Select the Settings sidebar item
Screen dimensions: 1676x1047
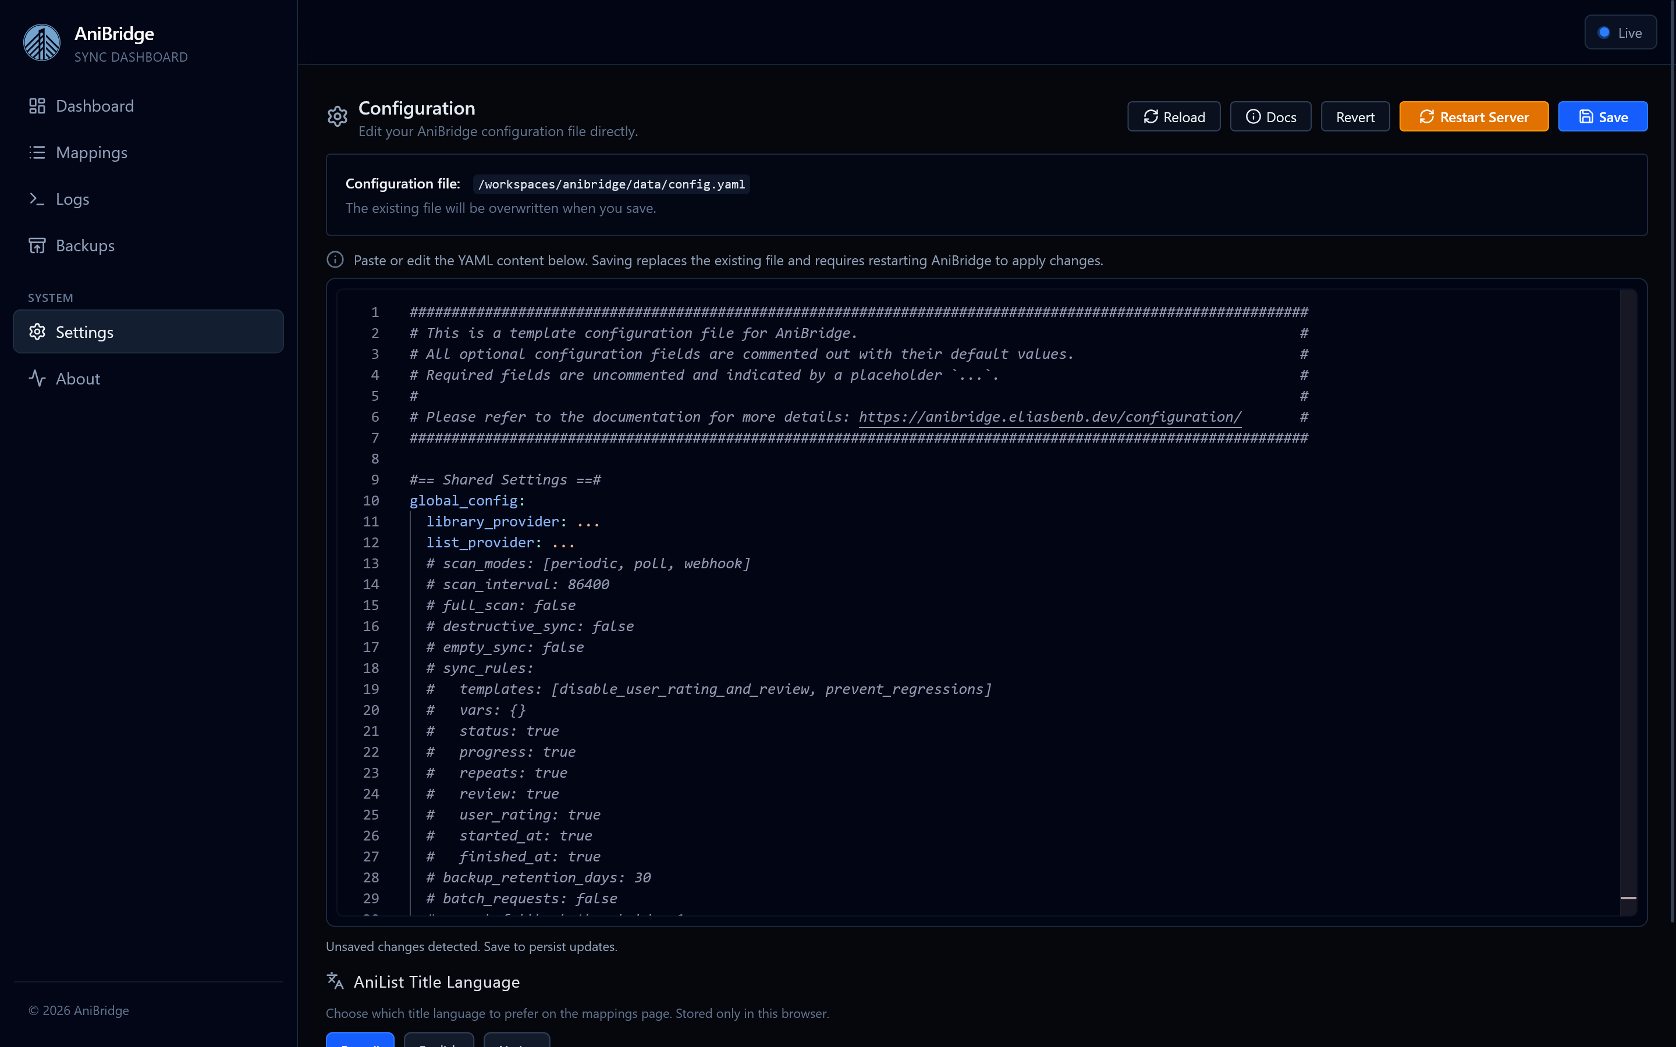(x=148, y=332)
